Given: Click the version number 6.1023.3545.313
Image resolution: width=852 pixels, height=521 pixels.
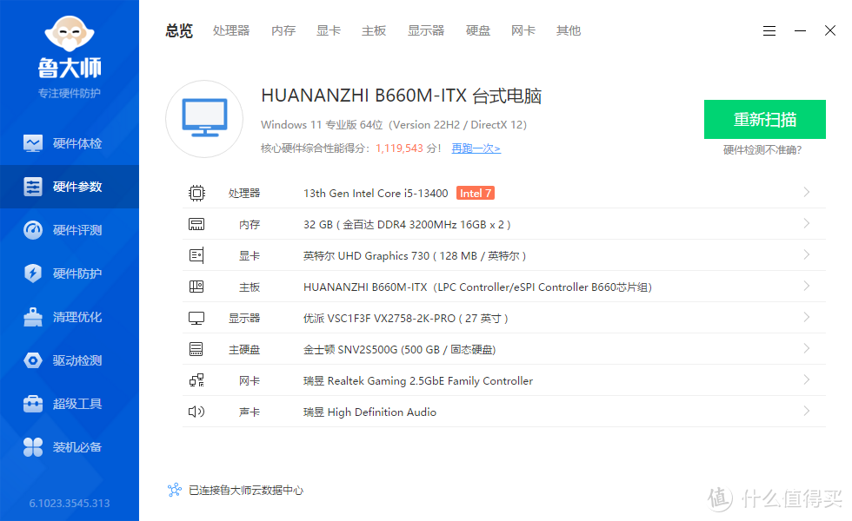Looking at the screenshot, I should (70, 503).
